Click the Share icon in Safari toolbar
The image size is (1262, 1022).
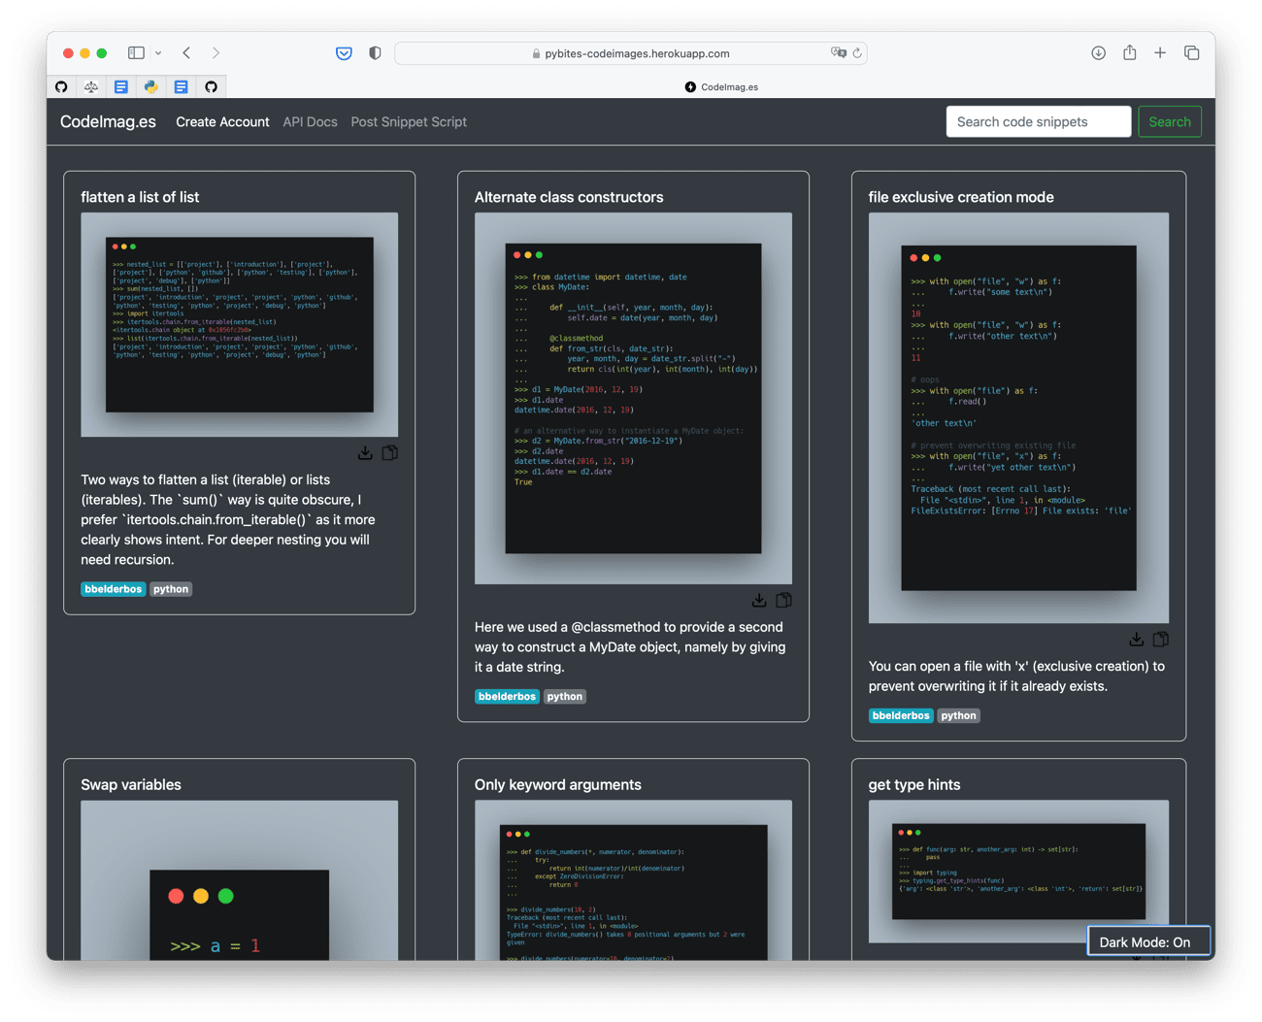[x=1129, y=53]
